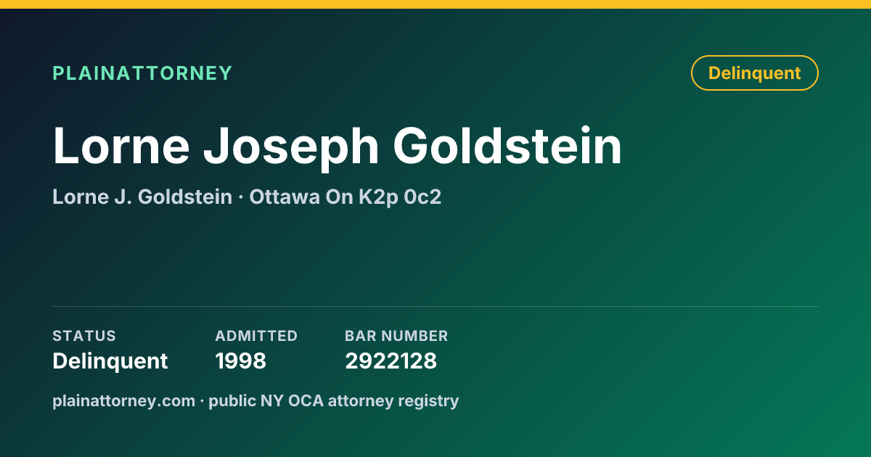The height and width of the screenshot is (457, 871).
Task: Click the word Joseph in the heading
Action: [292, 147]
